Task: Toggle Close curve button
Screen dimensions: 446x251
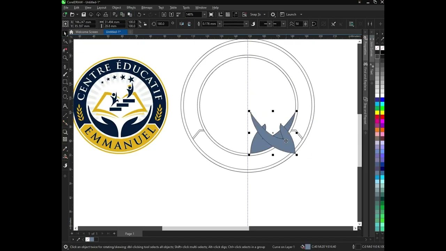Action: tap(314, 24)
